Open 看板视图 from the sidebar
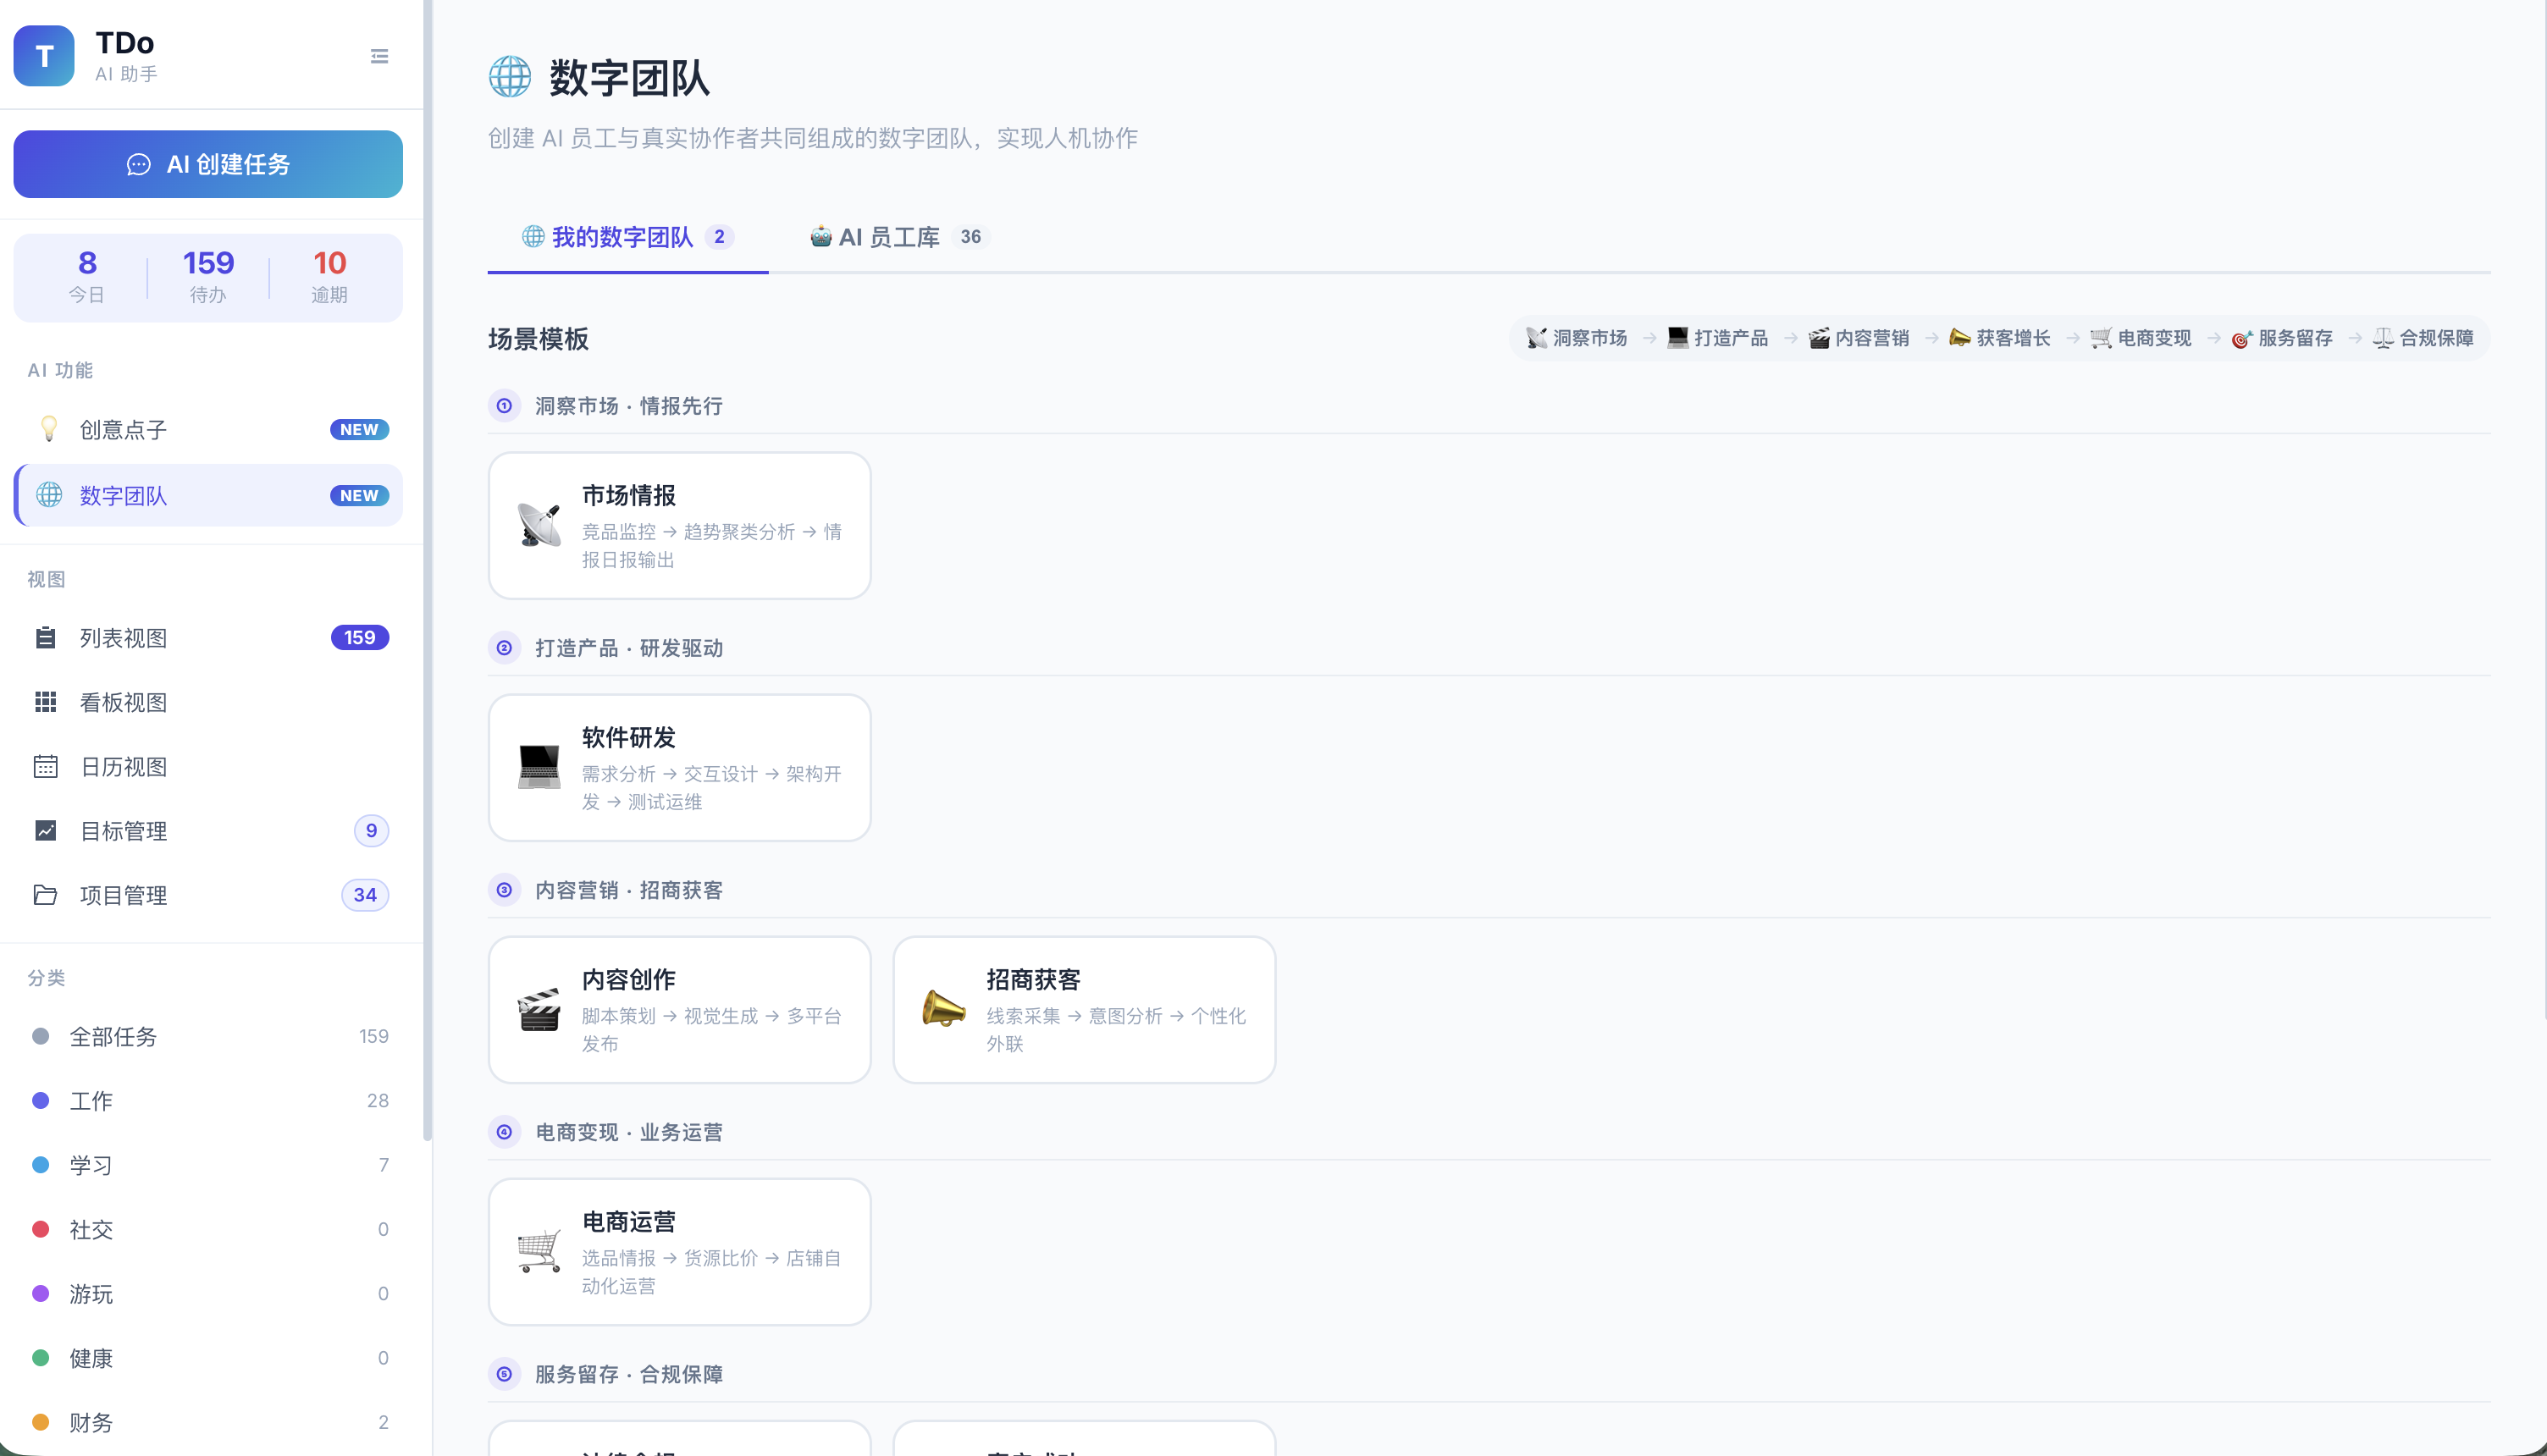 [x=209, y=702]
